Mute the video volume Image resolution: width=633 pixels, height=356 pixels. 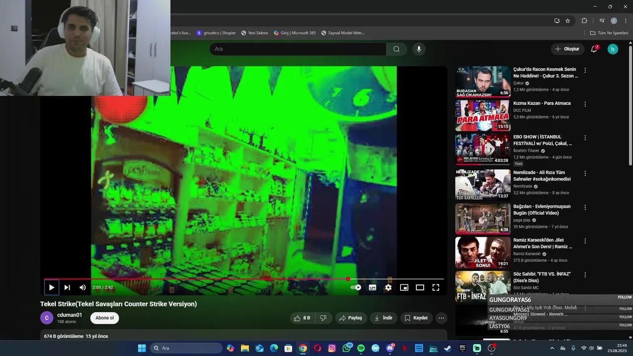point(83,287)
